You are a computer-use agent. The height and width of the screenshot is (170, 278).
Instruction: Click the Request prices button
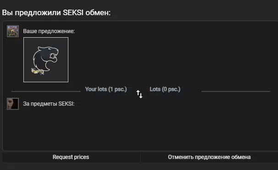(71, 157)
